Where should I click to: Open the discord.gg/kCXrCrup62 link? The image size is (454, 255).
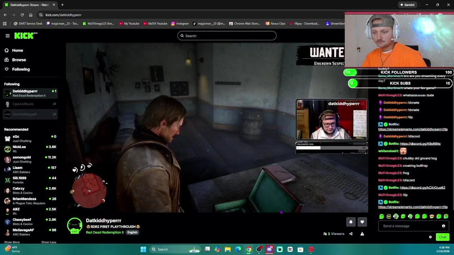422,188
